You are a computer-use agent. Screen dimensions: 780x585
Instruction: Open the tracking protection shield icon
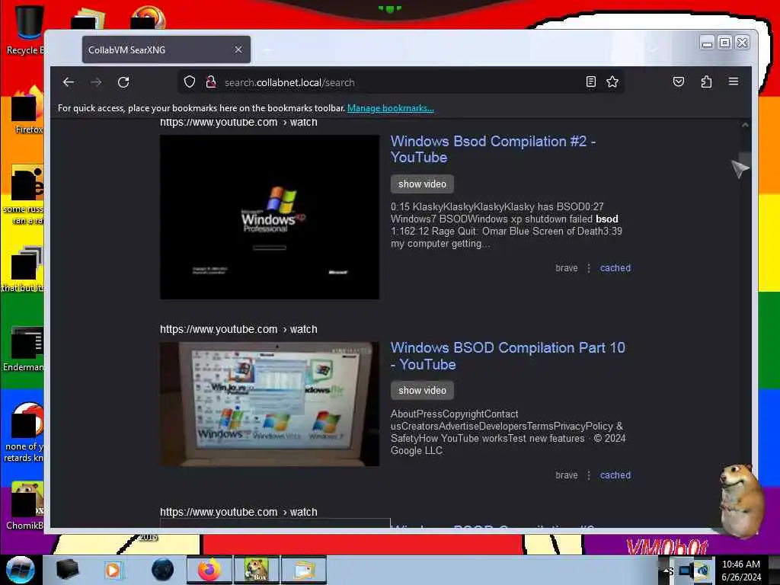pos(190,82)
